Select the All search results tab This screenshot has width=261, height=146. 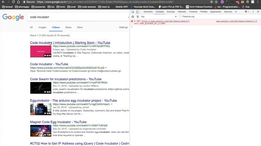coord(31,27)
